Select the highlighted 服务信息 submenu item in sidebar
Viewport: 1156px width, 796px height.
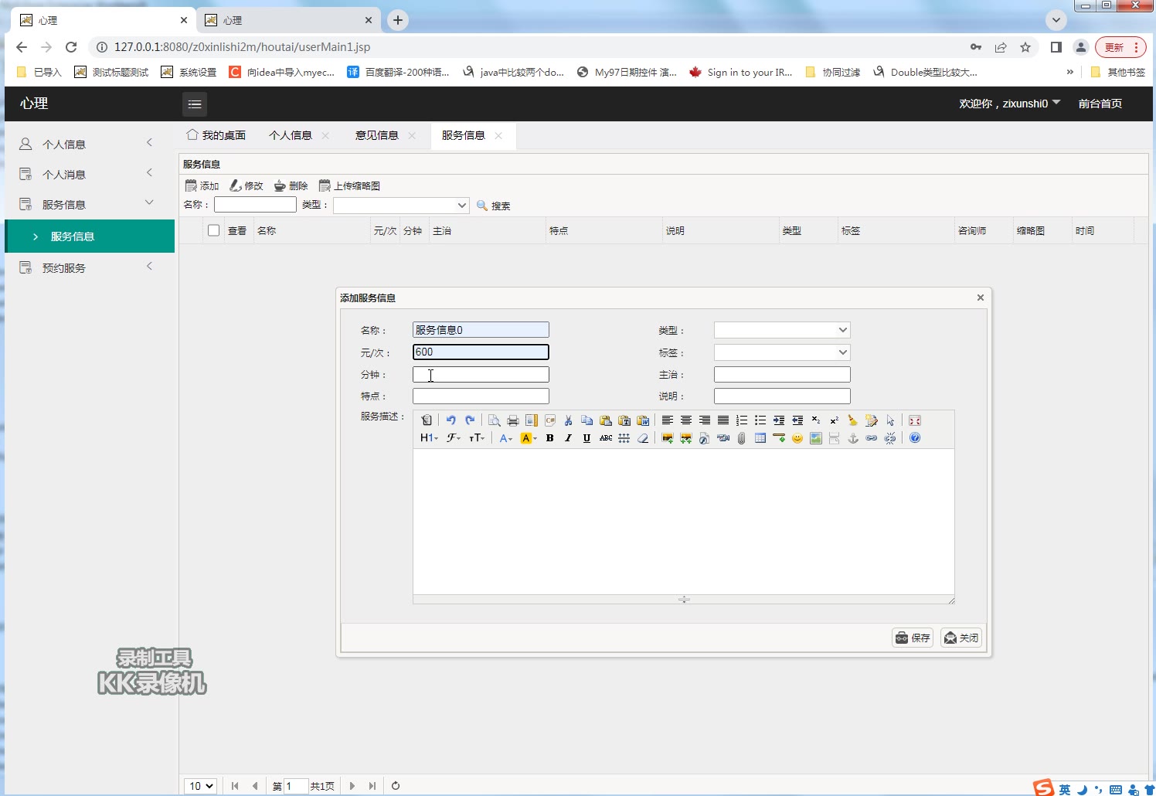click(90, 236)
